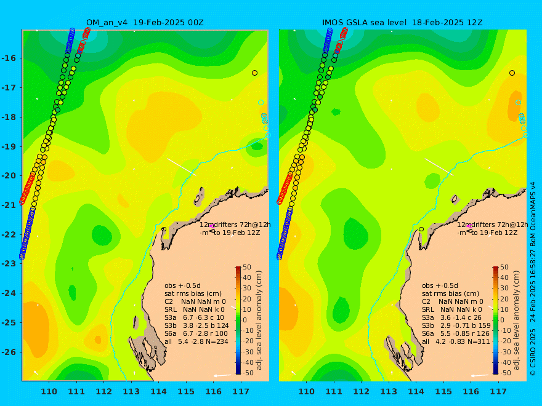Click 'to 19 Feb 12Z' label in right map
This screenshot has height=406, width=542.
coord(495,233)
